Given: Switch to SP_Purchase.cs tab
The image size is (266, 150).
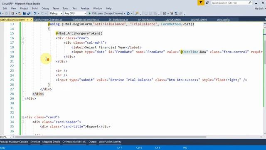Looking at the screenshot, I should point(146,20).
